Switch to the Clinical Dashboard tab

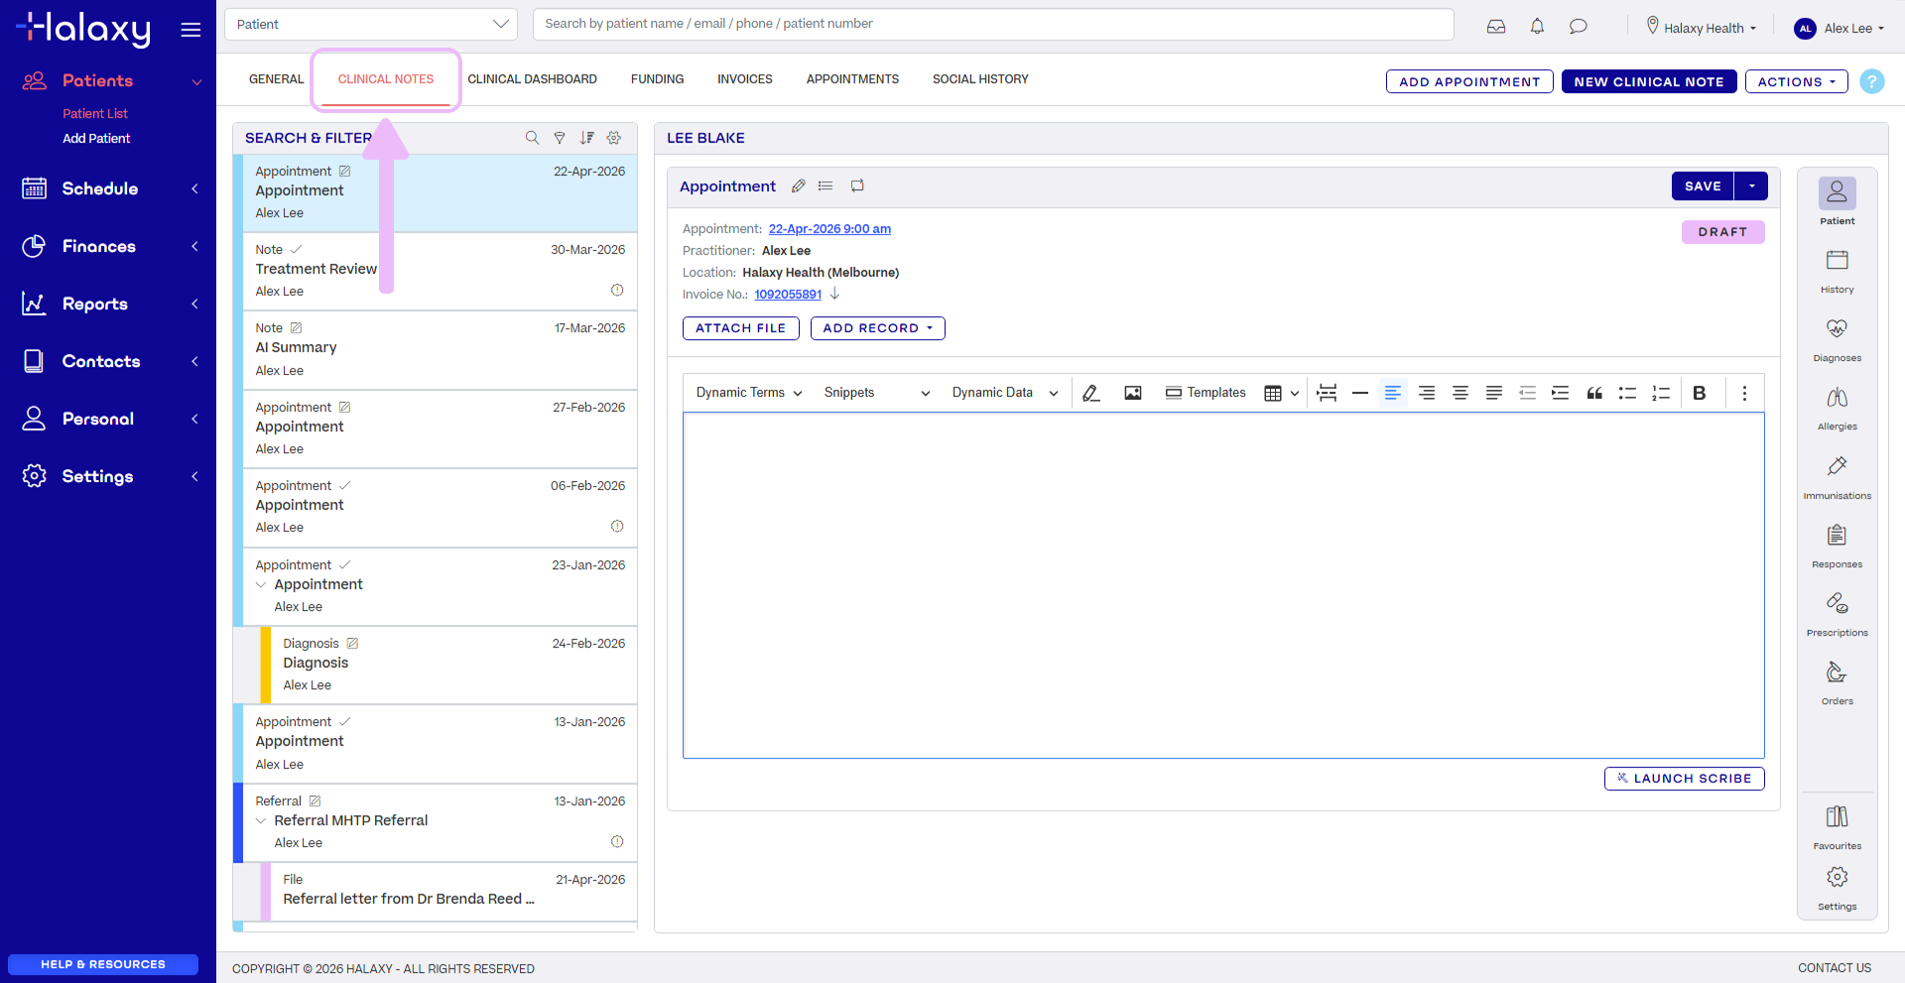[532, 79]
